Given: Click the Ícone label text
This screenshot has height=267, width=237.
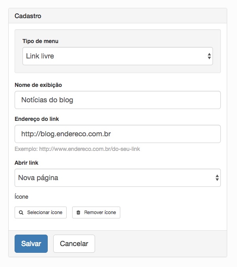Looking at the screenshot, I should tap(21, 197).
